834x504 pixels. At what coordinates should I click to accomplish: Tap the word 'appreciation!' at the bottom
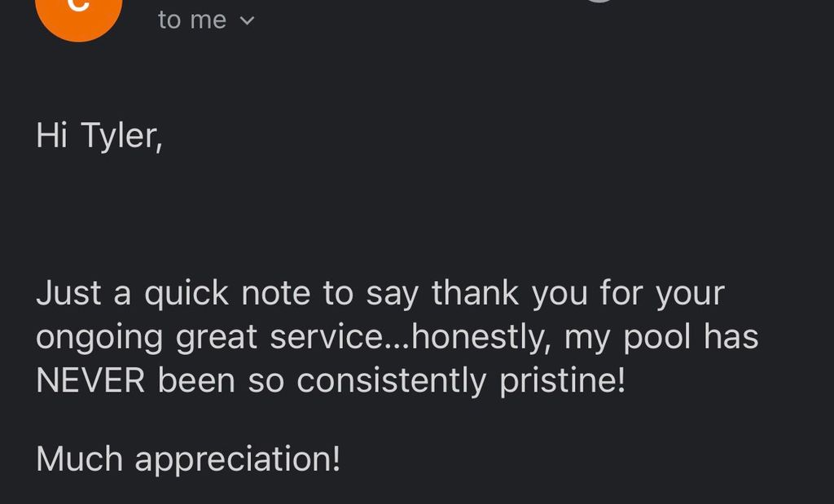click(x=237, y=460)
